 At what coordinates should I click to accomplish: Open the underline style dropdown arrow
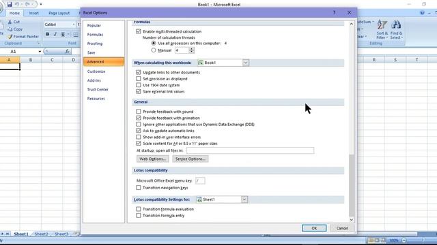click(x=68, y=34)
